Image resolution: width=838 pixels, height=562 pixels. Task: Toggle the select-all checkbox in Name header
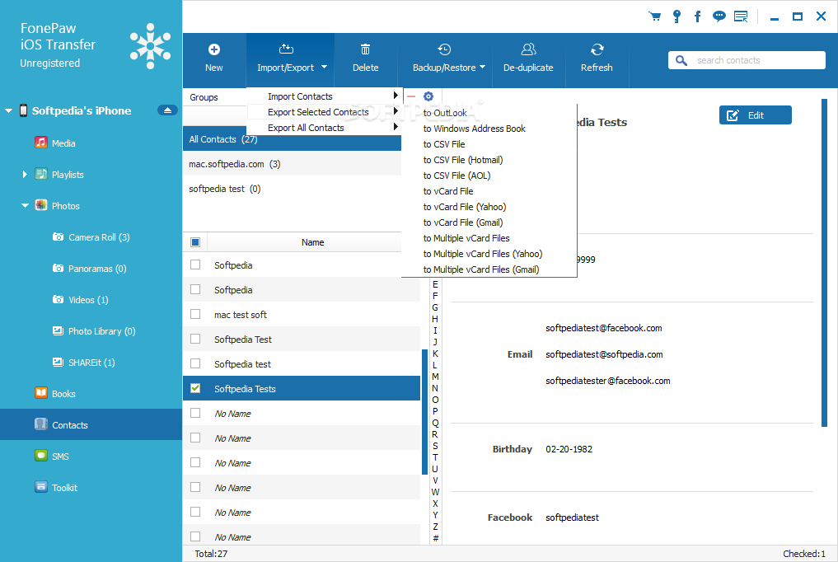(195, 242)
